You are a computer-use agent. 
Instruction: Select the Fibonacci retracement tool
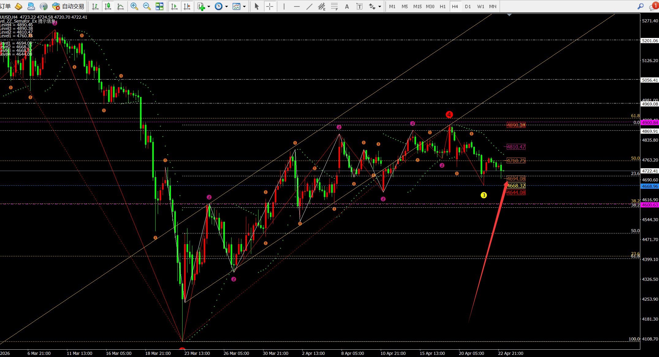334,6
